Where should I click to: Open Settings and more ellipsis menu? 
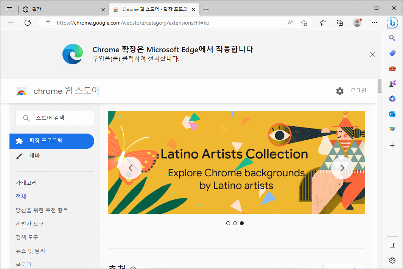tap(375, 23)
